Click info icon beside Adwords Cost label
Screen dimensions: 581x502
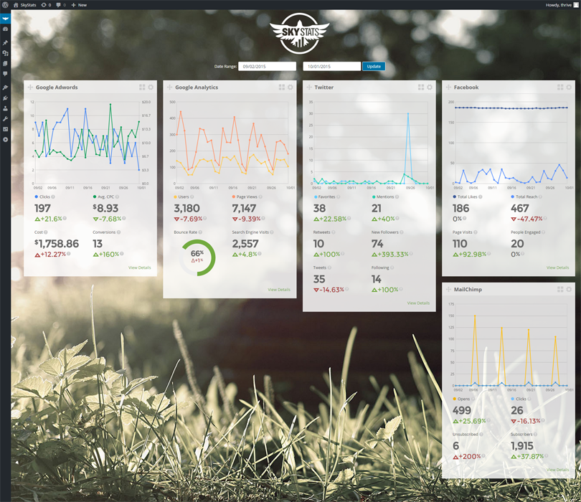[x=46, y=232]
